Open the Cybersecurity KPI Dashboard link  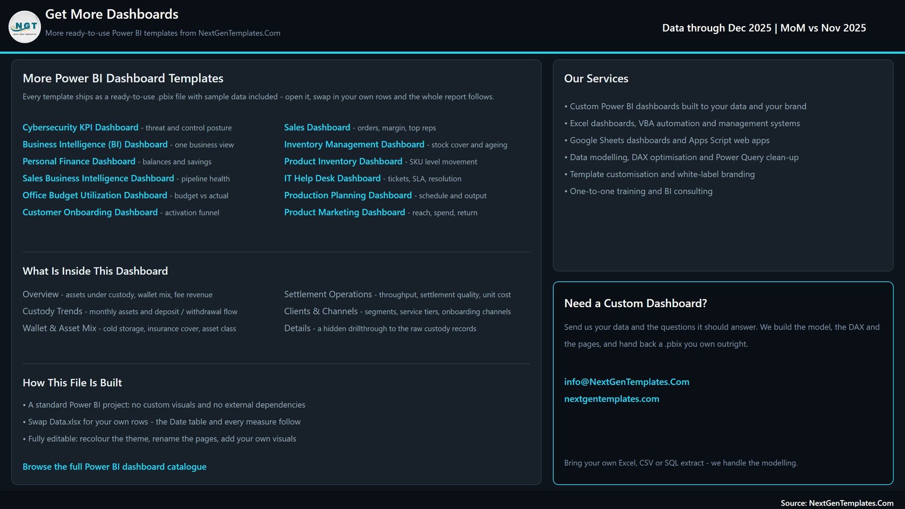click(80, 128)
